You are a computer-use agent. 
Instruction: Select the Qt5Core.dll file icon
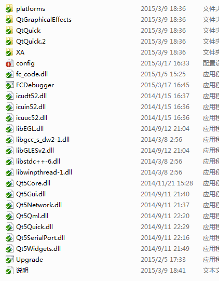point(9,183)
